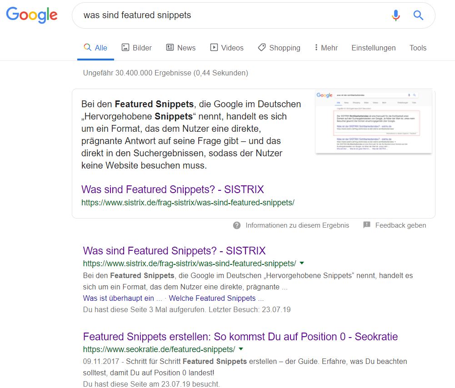Open Seokratie Featured Snippets erstellen result
Screen dimensions: 455x388
240,337
